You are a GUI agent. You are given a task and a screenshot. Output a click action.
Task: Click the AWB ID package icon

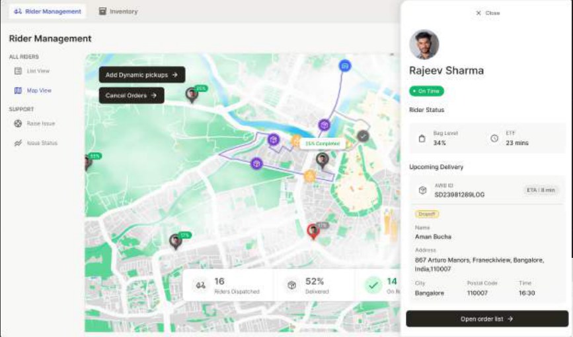point(422,190)
